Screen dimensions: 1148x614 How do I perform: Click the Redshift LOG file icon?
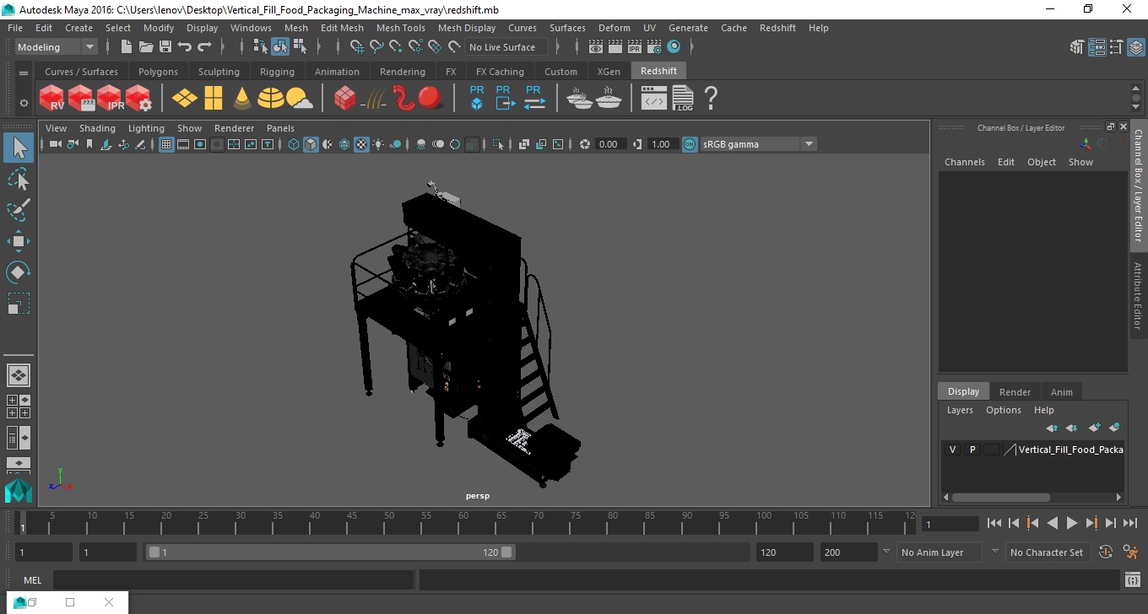tap(683, 99)
